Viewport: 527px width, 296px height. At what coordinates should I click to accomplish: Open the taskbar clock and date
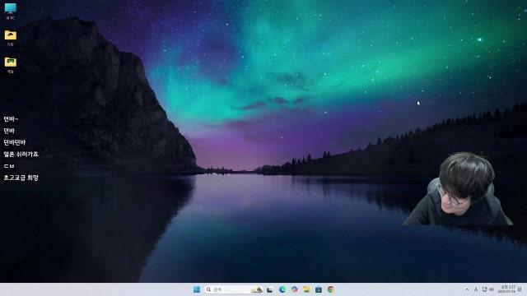(507, 289)
